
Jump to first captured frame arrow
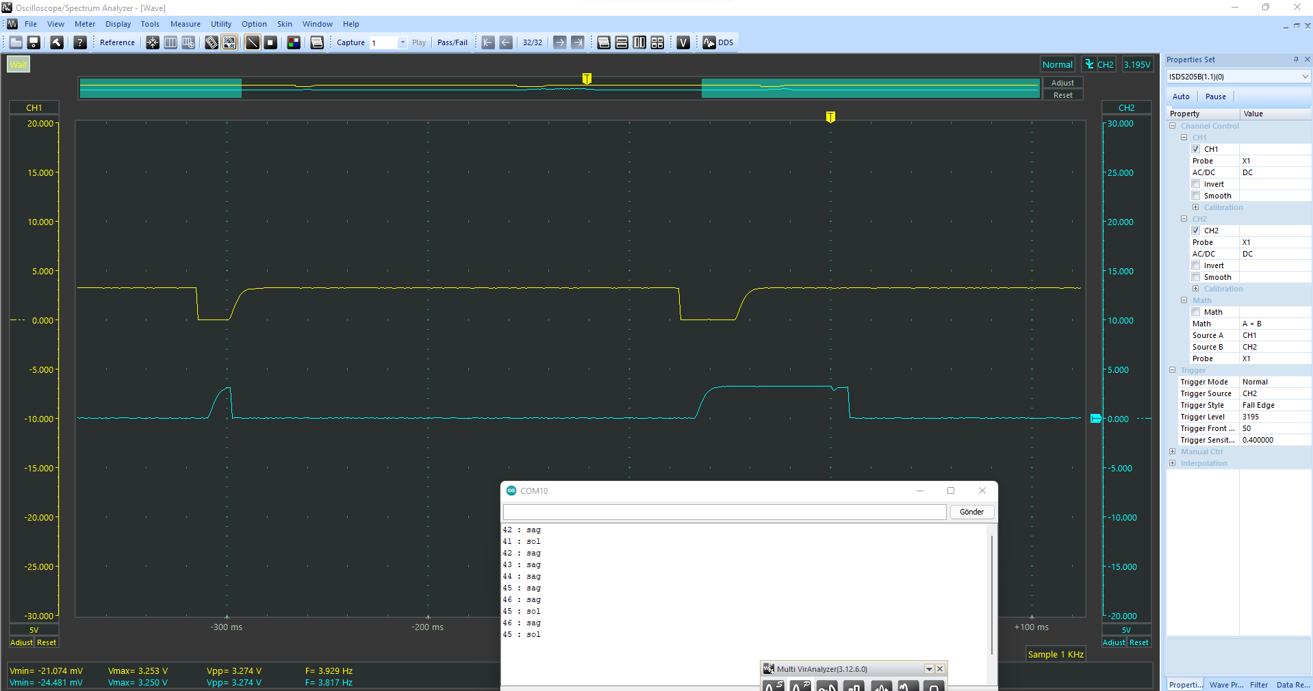pos(488,42)
